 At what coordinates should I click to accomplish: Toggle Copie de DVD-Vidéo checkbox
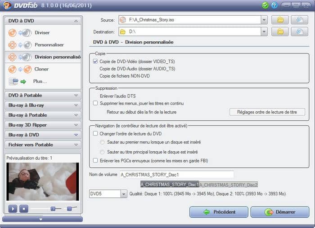tap(95, 61)
